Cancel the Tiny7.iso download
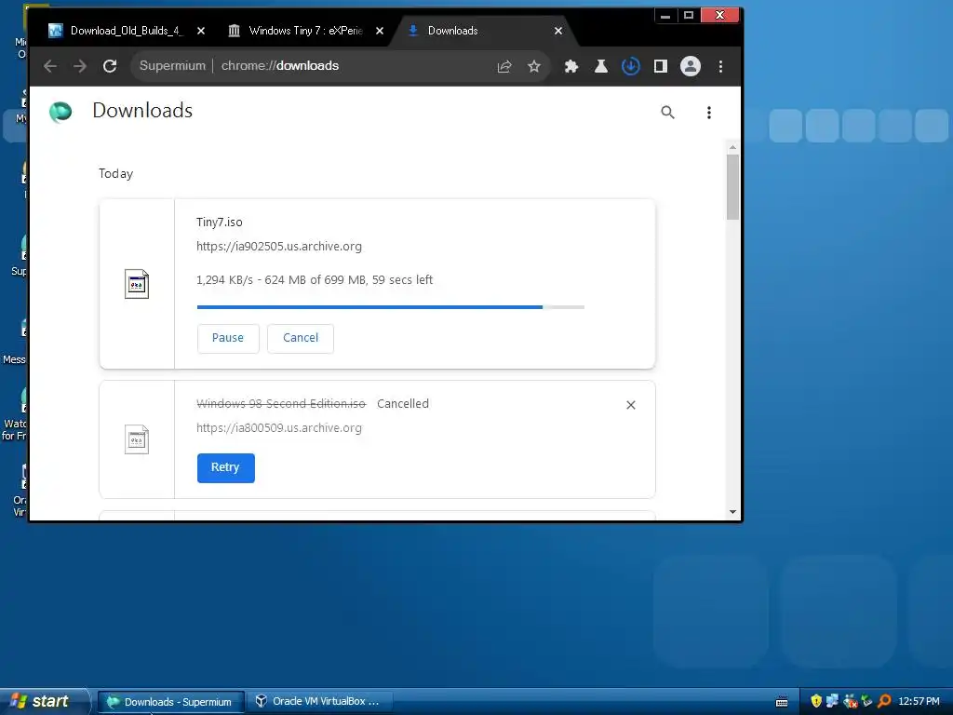Image resolution: width=953 pixels, height=715 pixels. point(301,338)
